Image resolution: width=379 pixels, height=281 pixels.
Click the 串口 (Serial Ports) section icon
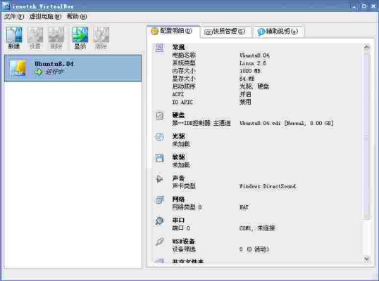click(x=159, y=221)
